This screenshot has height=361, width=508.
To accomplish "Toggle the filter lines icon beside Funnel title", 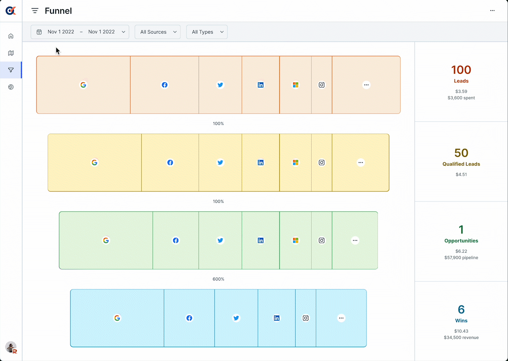I will pos(35,11).
